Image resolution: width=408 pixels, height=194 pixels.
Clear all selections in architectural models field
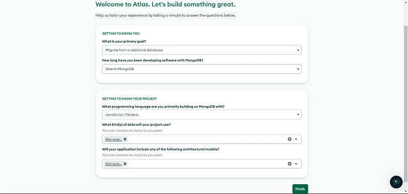[290, 164]
